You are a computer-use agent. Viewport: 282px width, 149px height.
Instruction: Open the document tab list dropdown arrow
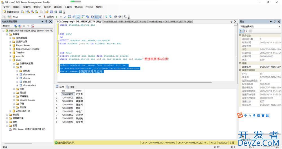tap(232, 22)
